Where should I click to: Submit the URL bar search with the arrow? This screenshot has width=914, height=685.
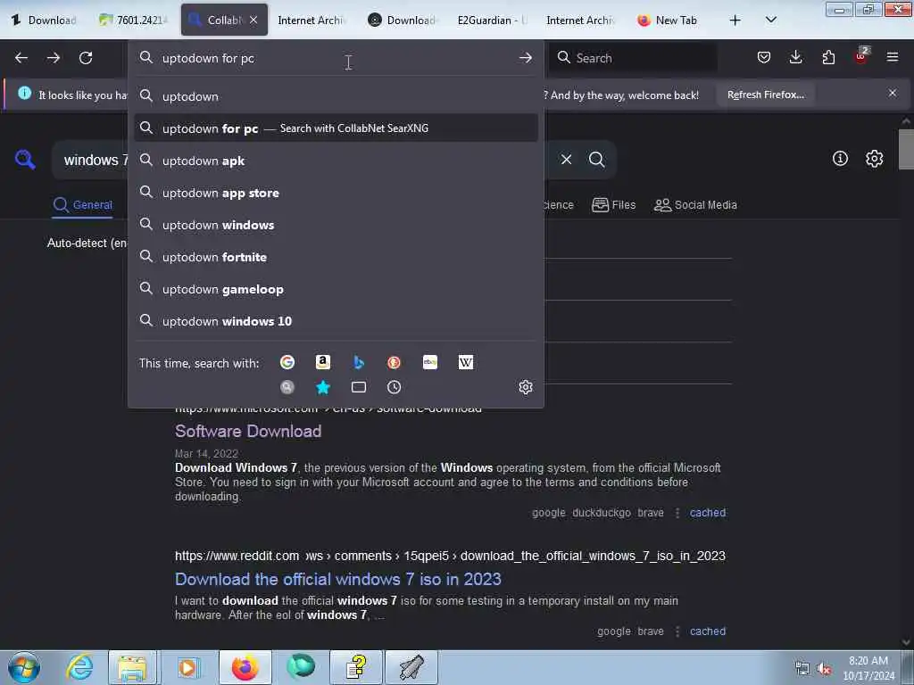pyautogui.click(x=525, y=58)
